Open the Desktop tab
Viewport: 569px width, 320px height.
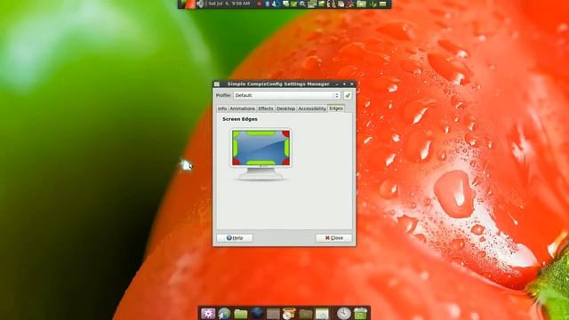pyautogui.click(x=285, y=108)
